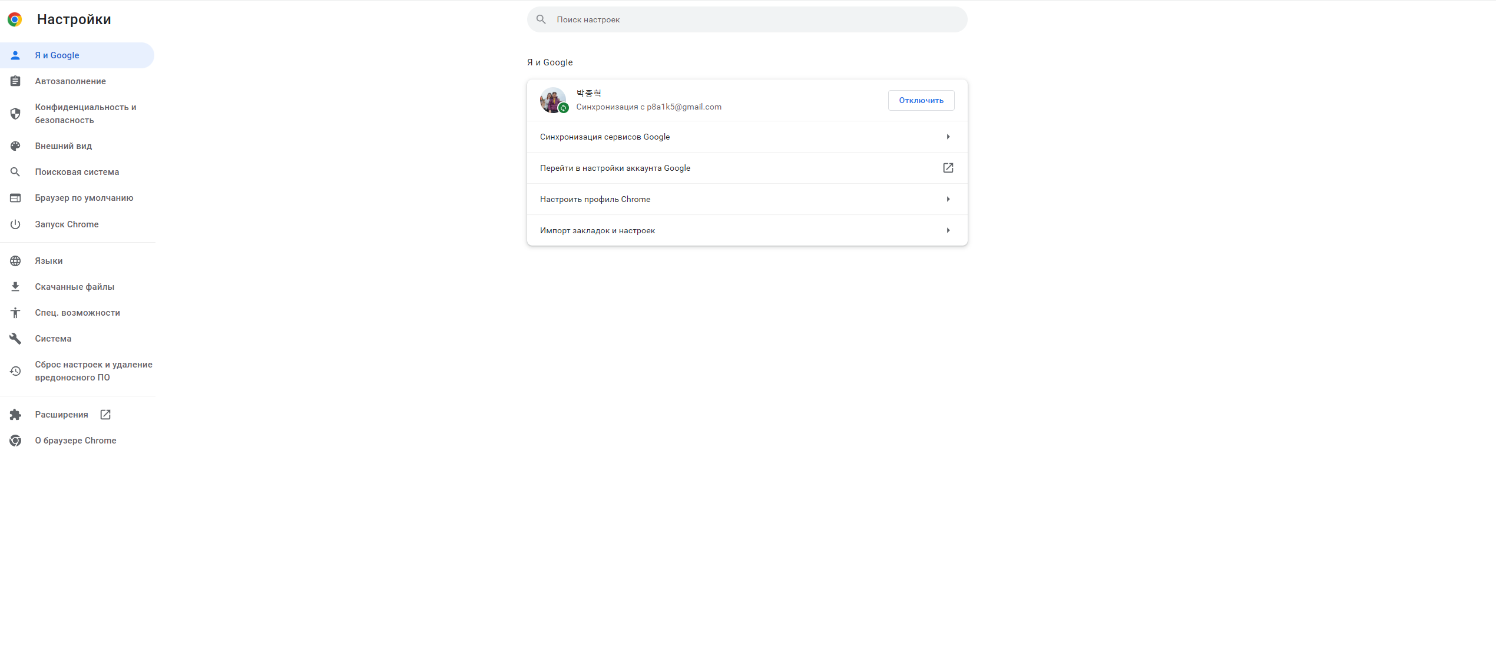Expand the Настроить профиль Chrome arrow
This screenshot has height=662, width=1496.
(948, 199)
